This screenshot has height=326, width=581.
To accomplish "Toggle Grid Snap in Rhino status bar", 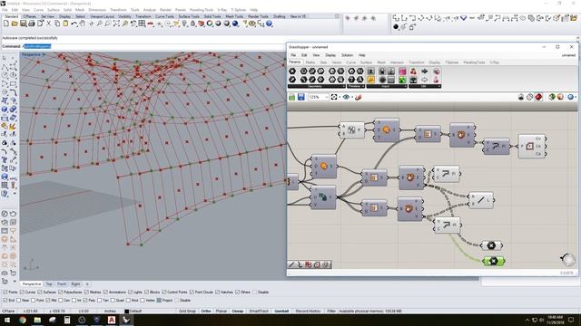I will pos(187,311).
